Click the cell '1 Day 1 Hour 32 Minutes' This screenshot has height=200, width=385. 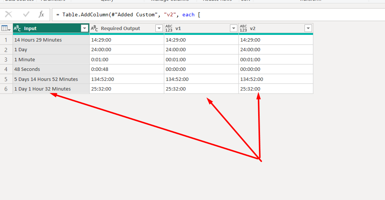coord(51,89)
